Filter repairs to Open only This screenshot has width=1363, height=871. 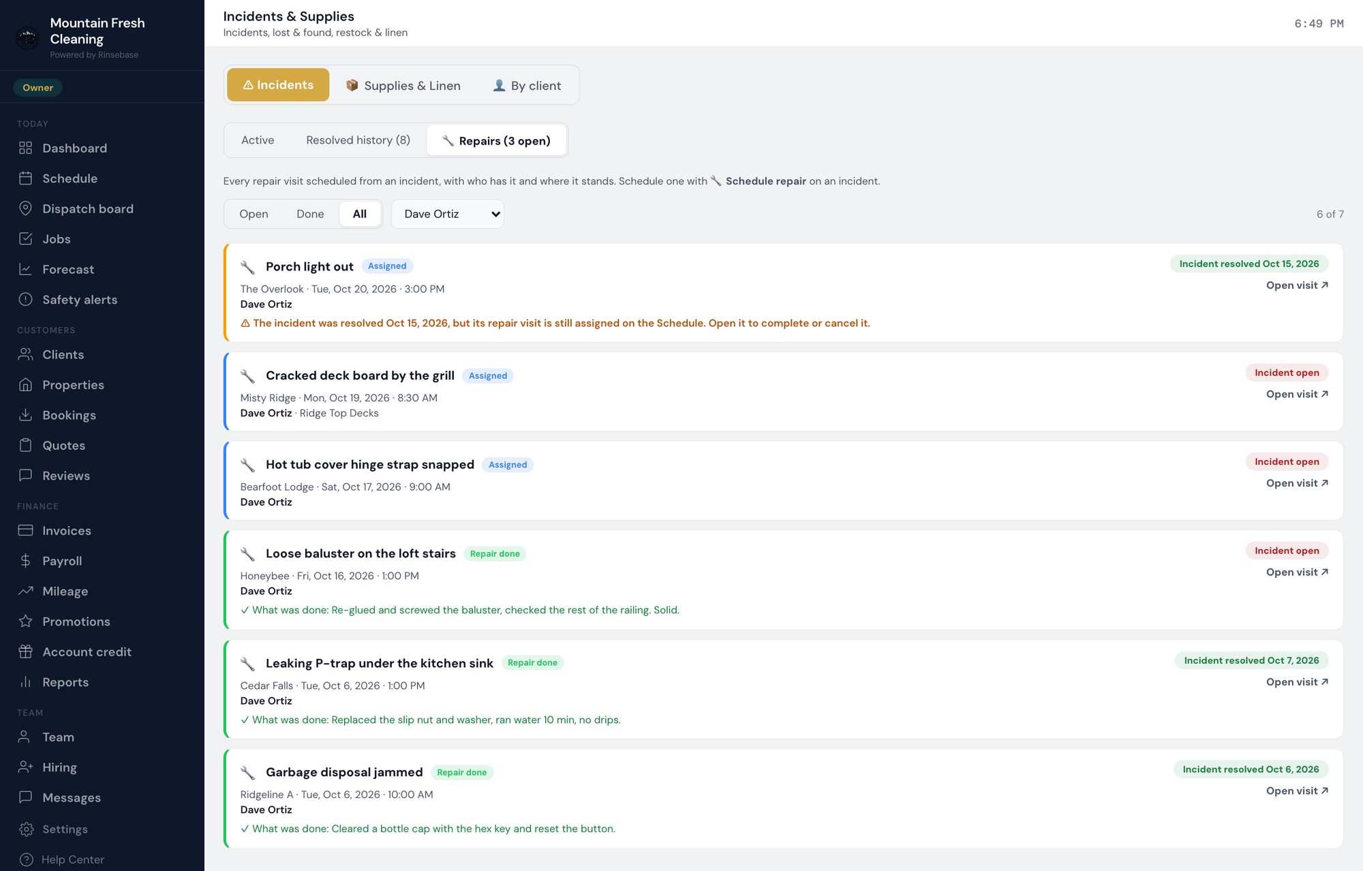(254, 214)
